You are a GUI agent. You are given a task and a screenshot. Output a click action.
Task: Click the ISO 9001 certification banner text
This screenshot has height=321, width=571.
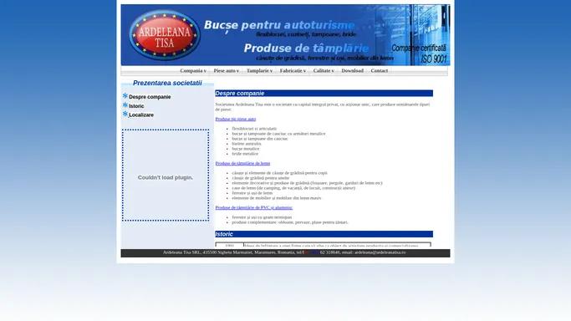click(419, 53)
